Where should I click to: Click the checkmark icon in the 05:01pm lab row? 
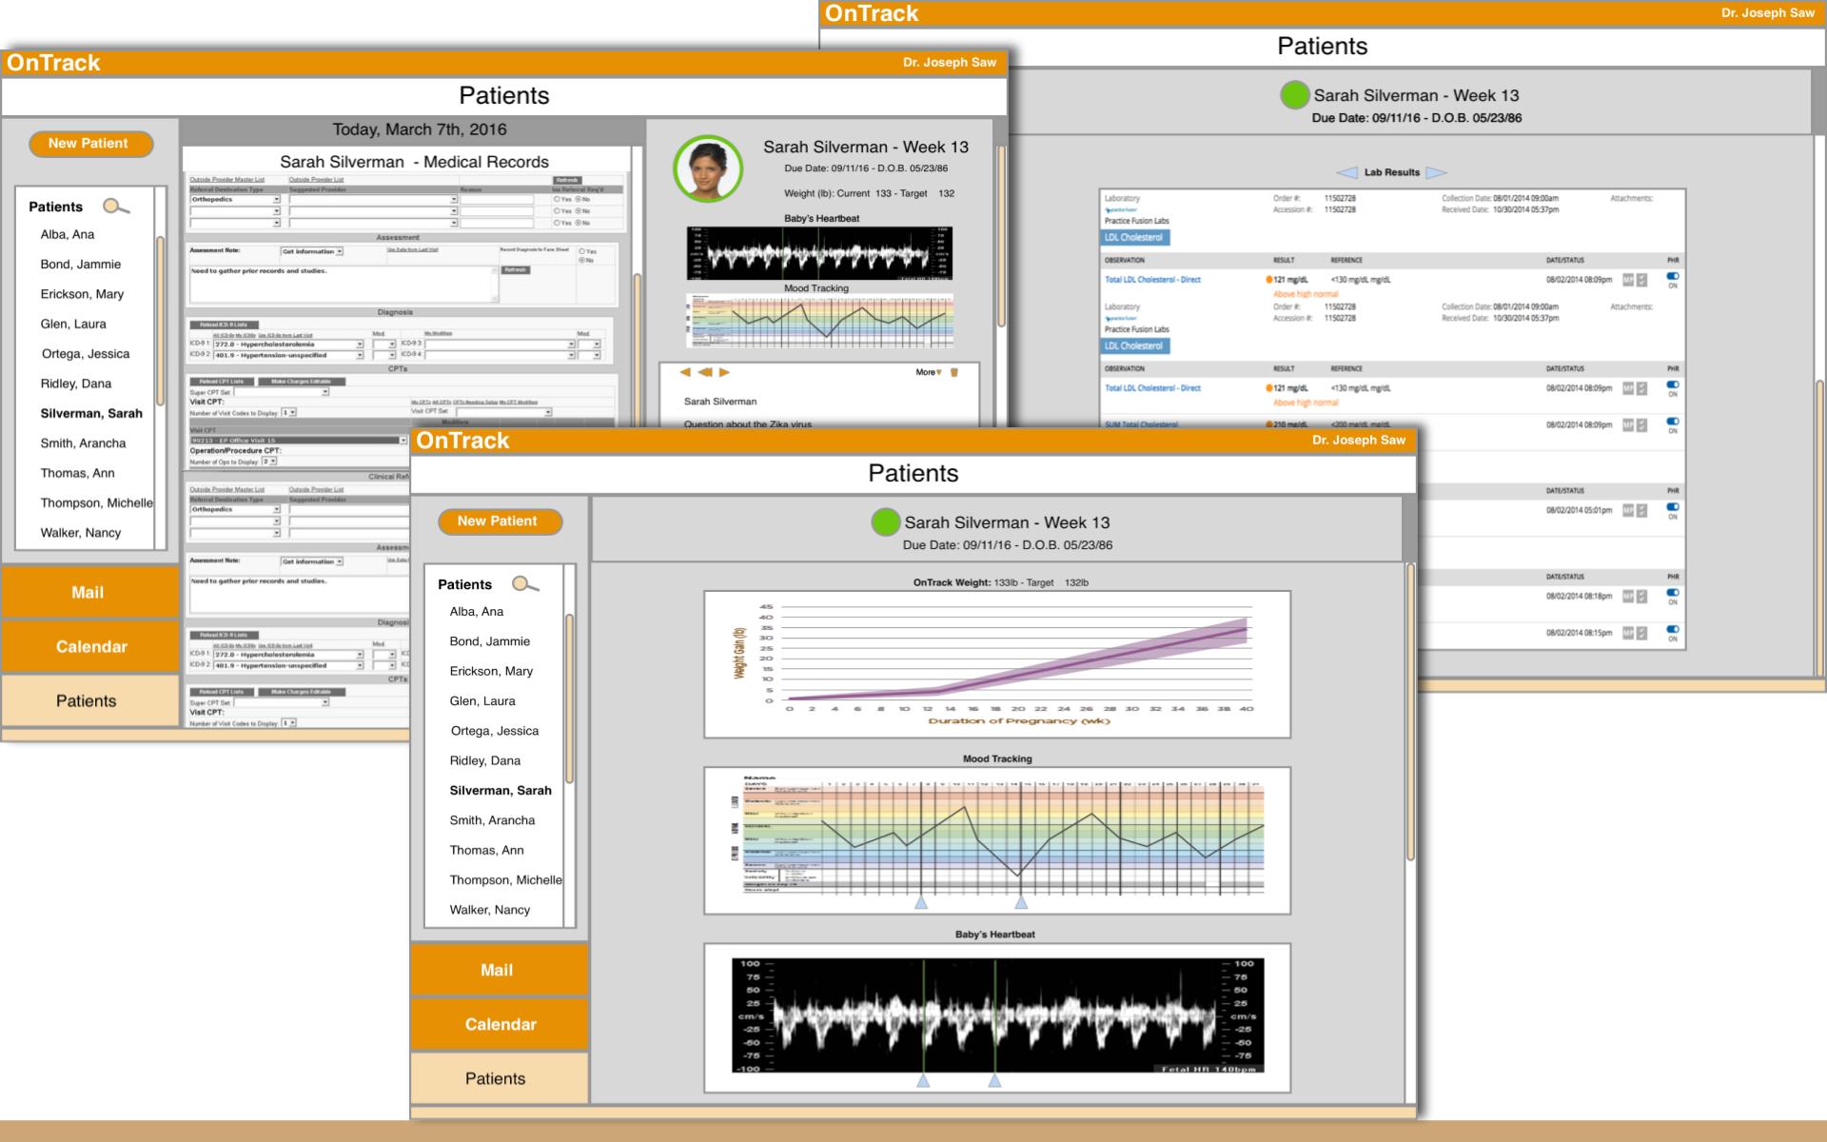click(x=1641, y=511)
